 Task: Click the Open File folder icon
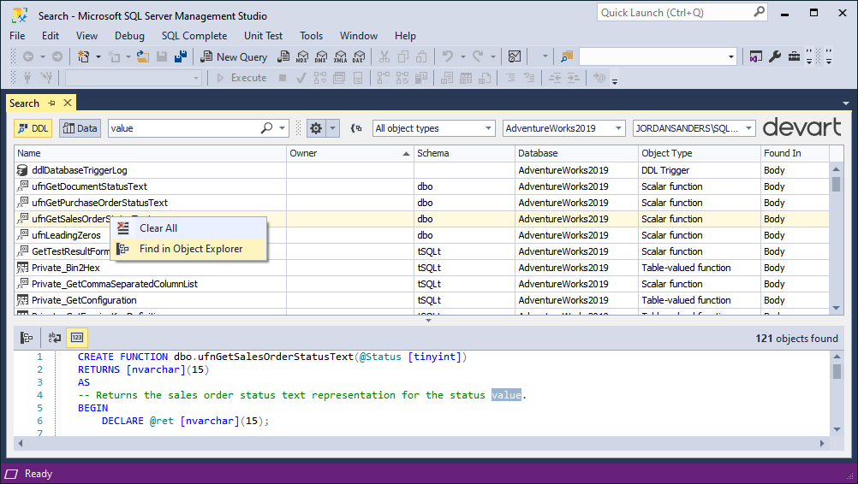pyautogui.click(x=143, y=56)
